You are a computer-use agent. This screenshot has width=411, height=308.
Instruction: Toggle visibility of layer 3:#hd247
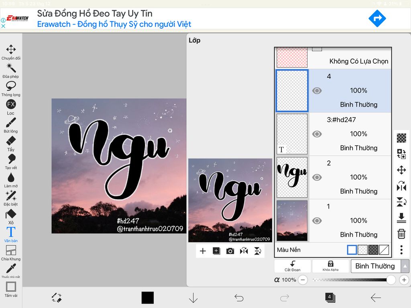pos(317,134)
